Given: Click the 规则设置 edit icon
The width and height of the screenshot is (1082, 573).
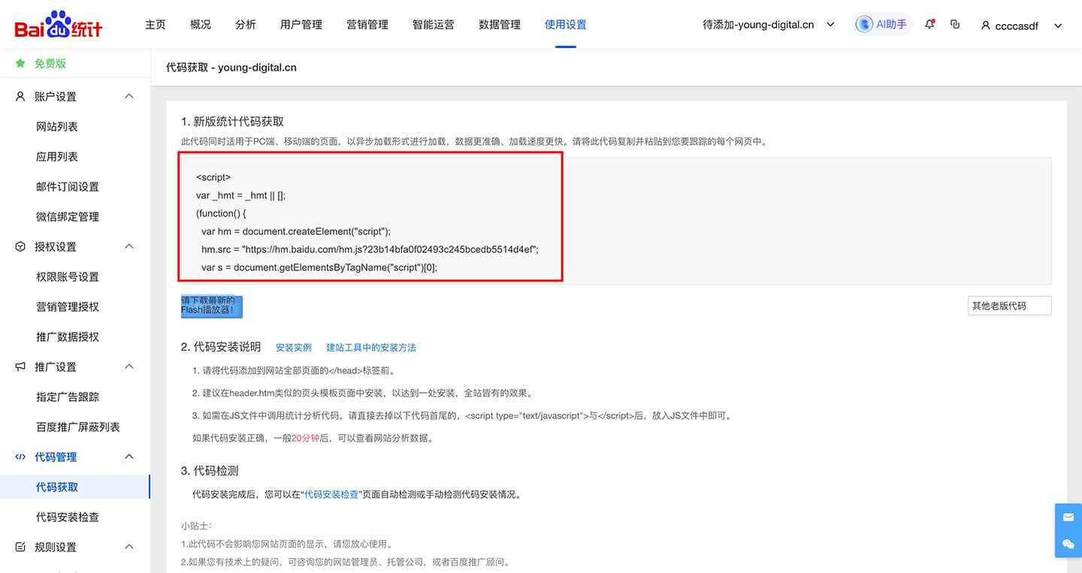Looking at the screenshot, I should point(20,547).
